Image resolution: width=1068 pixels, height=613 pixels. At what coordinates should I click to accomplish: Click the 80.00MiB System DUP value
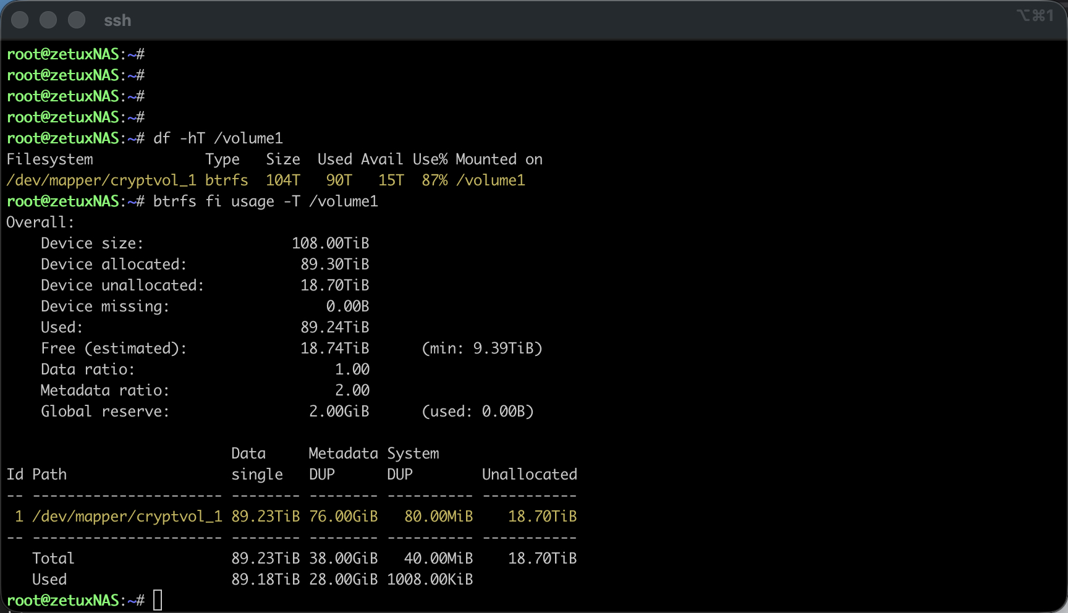coord(438,517)
